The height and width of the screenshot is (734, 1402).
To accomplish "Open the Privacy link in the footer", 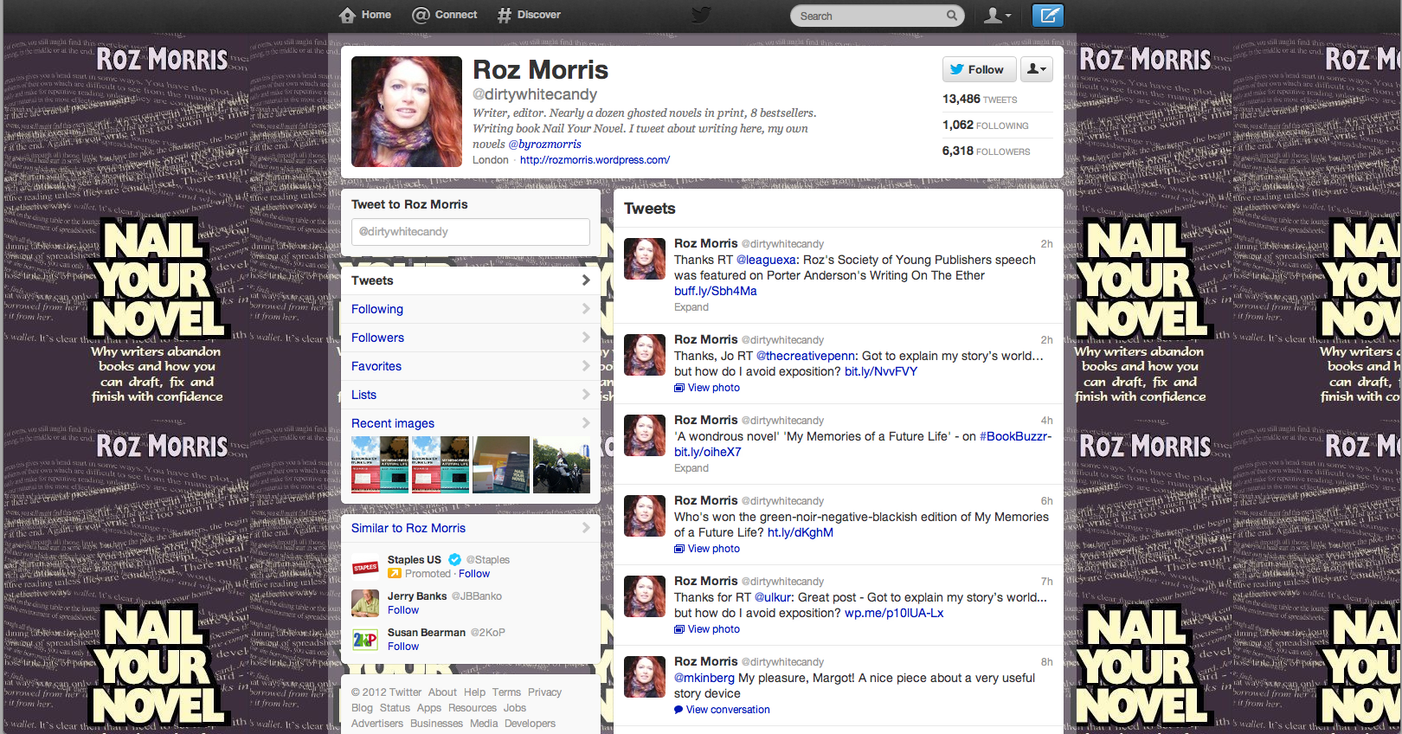I will pos(544,692).
